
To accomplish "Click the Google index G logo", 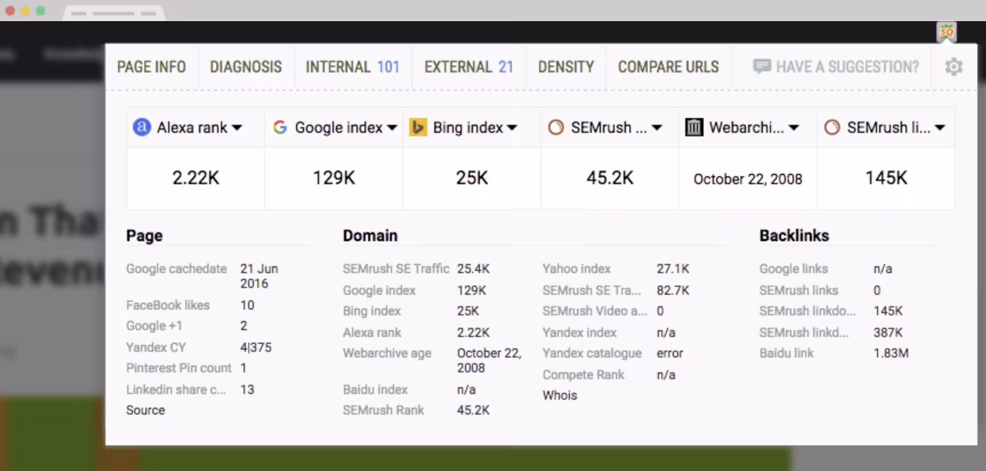I will pyautogui.click(x=280, y=127).
